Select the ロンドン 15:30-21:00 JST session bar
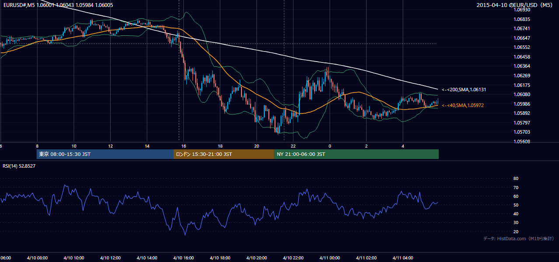Image resolution: width=559 pixels, height=262 pixels. pos(224,154)
